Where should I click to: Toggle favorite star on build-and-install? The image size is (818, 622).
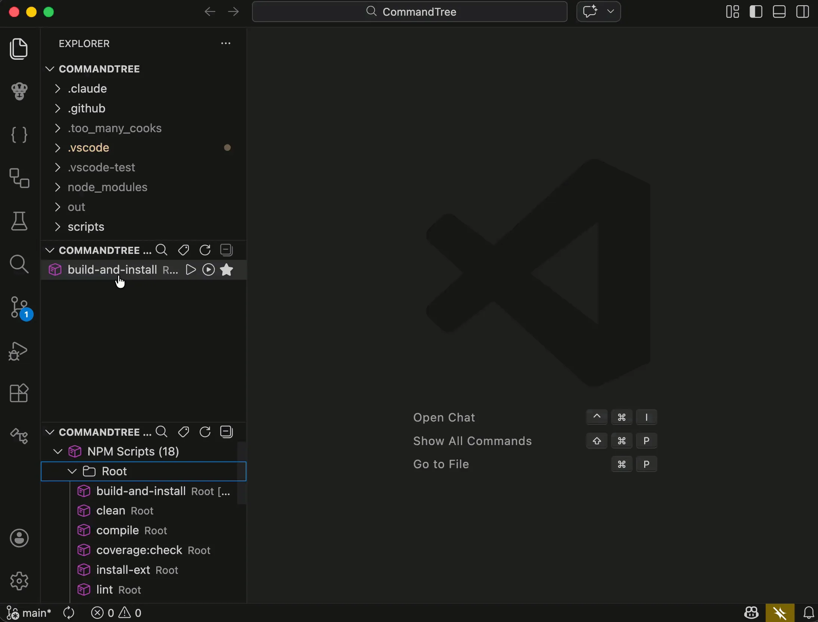coord(227,270)
